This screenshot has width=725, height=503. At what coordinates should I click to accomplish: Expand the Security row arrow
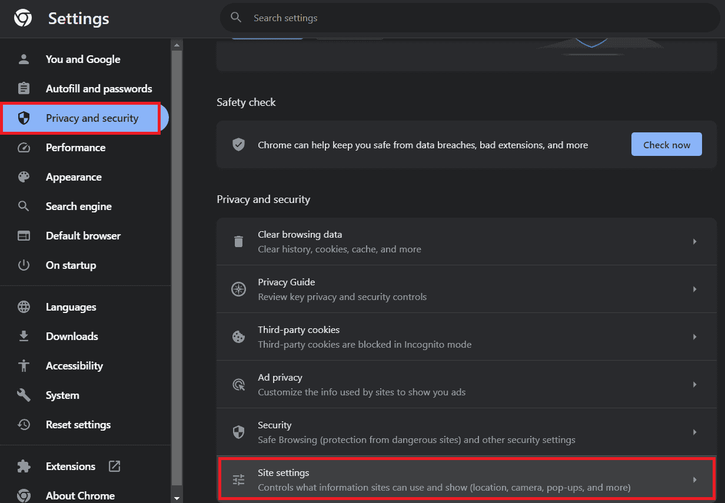click(x=694, y=432)
